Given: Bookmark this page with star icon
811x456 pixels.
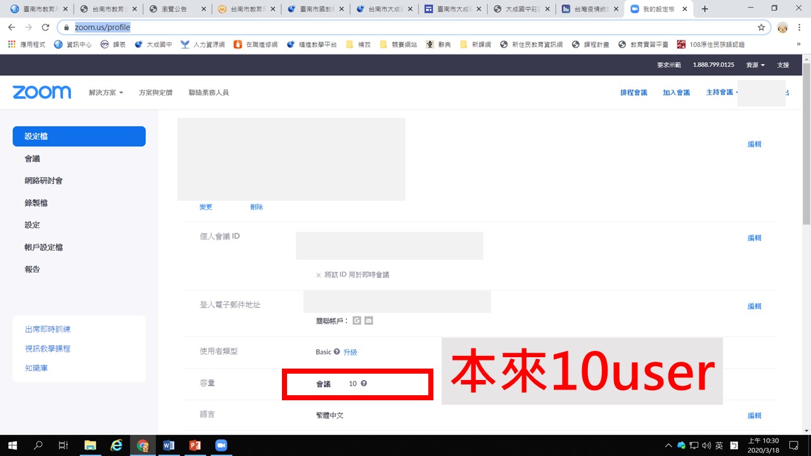Looking at the screenshot, I should click(761, 27).
